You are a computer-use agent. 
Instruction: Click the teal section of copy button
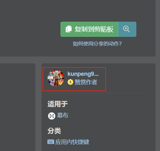(127, 29)
